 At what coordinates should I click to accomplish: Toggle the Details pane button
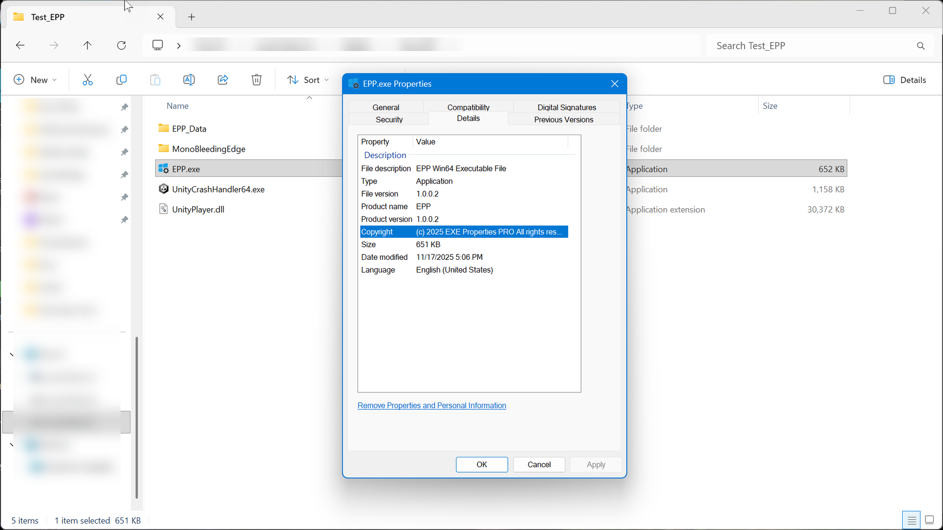pyautogui.click(x=904, y=80)
